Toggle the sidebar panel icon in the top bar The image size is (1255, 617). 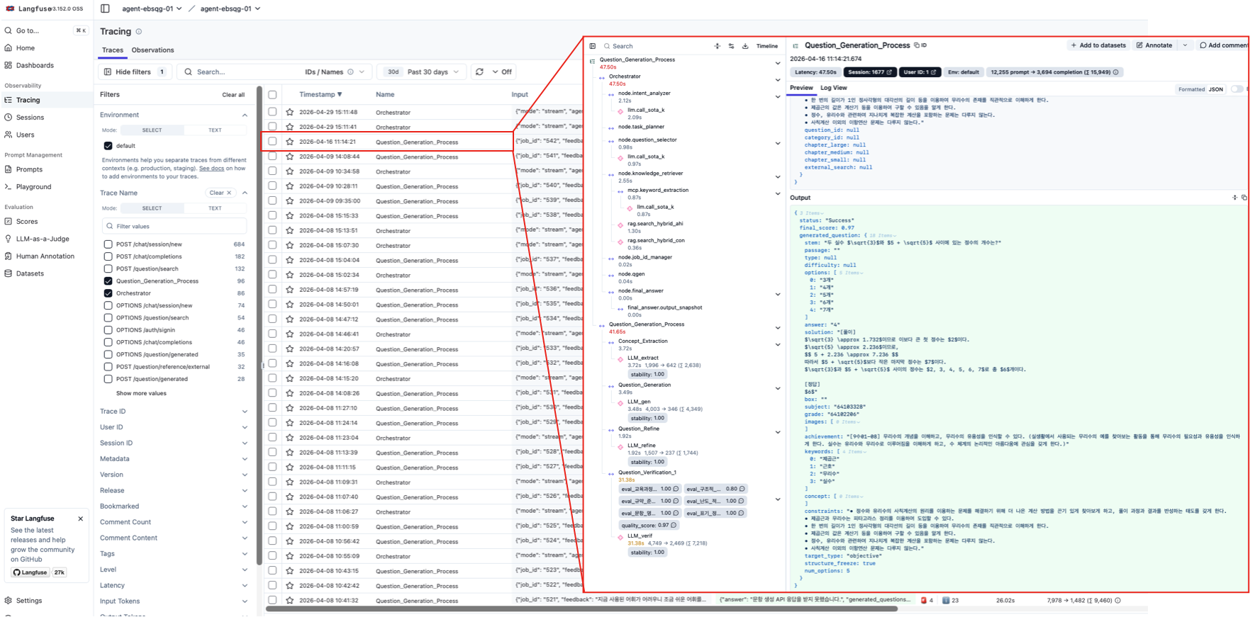click(x=105, y=9)
